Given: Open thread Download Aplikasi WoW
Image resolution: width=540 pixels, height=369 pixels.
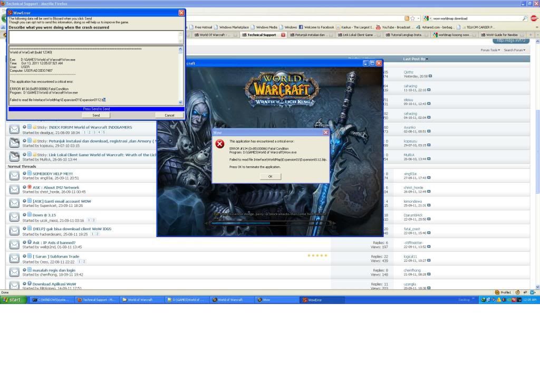Looking at the screenshot, I should [x=54, y=284].
